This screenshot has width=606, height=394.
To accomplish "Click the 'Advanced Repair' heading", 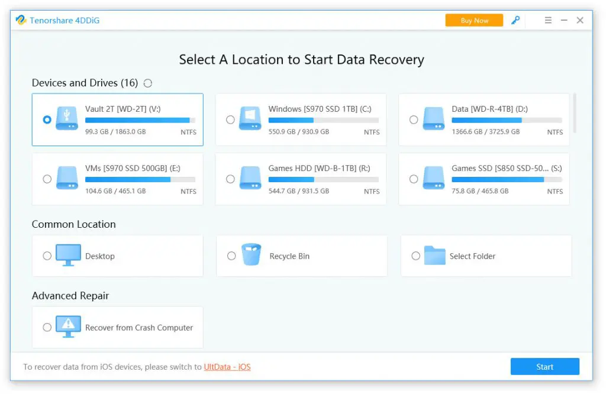I will coord(70,296).
